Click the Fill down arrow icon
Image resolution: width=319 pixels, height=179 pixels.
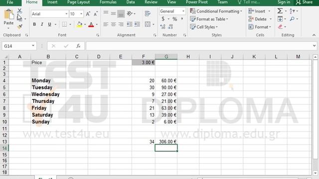(x=280, y=19)
